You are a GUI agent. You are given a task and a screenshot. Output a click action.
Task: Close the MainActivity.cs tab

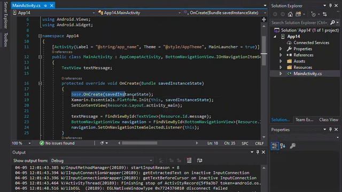tap(52, 6)
